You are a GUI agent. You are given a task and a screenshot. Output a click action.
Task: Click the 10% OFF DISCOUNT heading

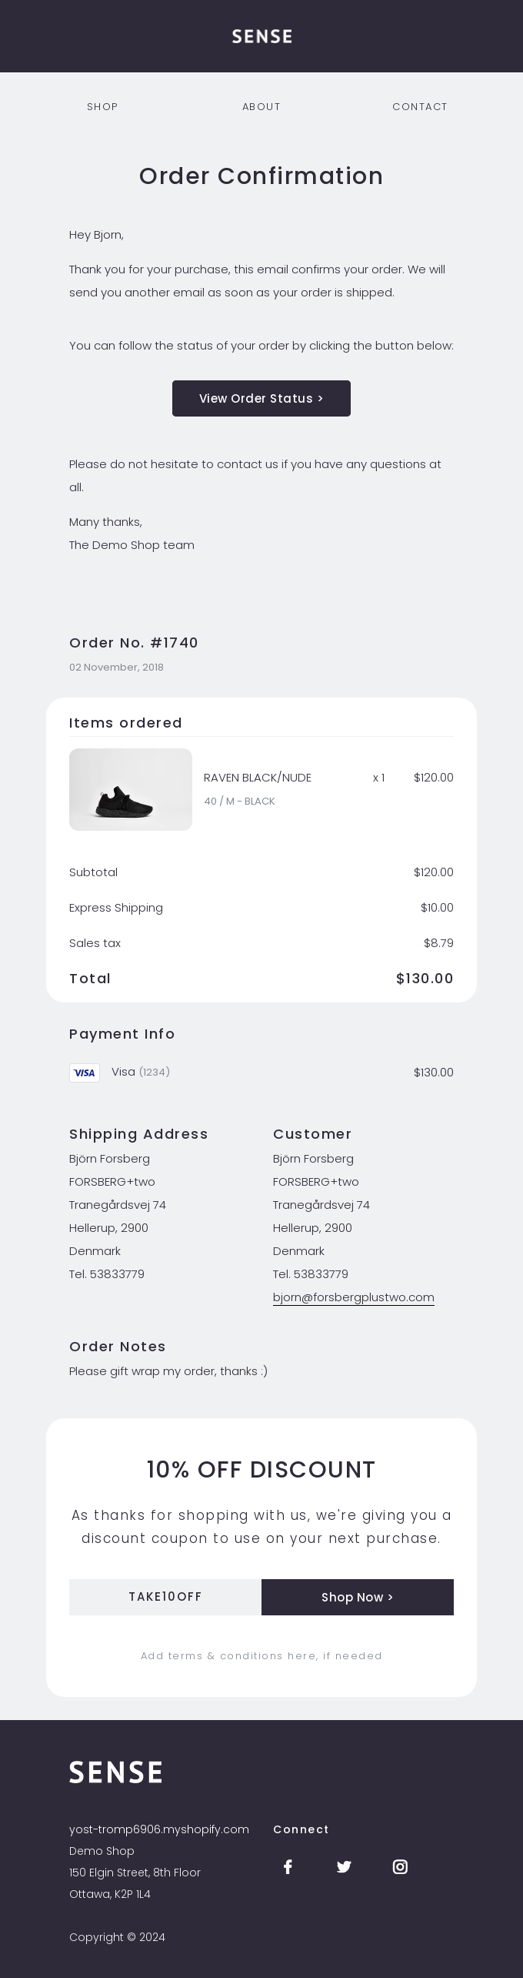[x=261, y=1470]
